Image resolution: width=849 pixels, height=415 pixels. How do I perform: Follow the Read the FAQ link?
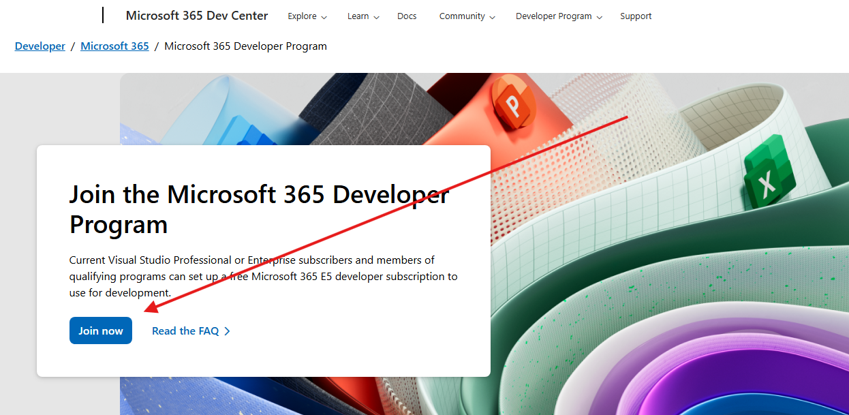[185, 331]
